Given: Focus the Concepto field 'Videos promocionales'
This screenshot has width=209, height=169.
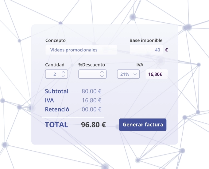Looking at the screenshot, I should tap(81, 50).
